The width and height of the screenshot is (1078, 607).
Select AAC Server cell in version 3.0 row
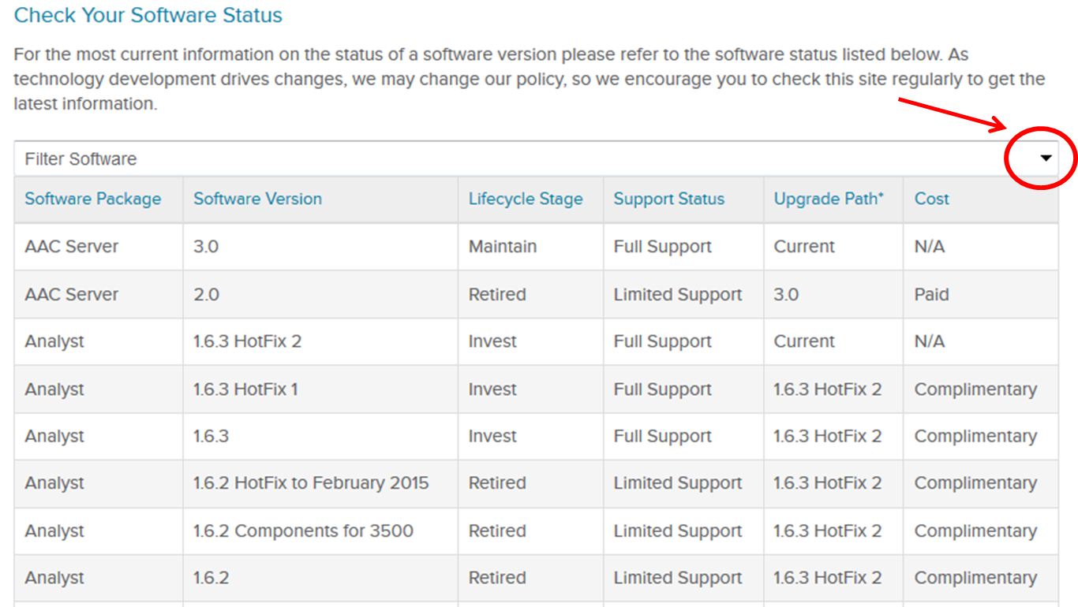pyautogui.click(x=71, y=247)
